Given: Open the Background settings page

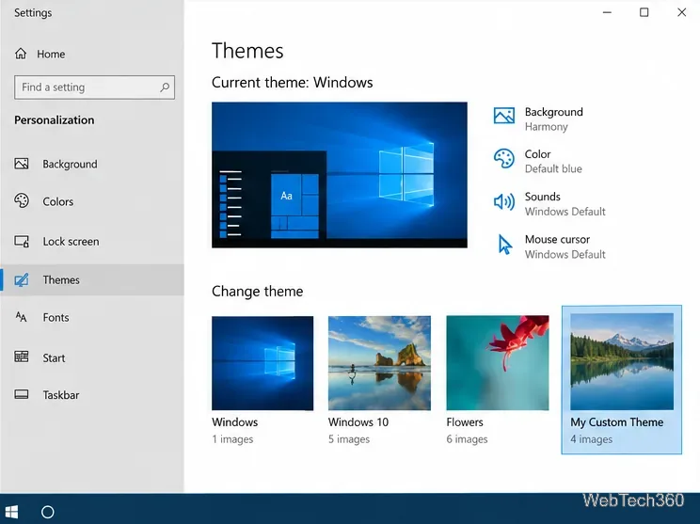Looking at the screenshot, I should tap(92, 164).
